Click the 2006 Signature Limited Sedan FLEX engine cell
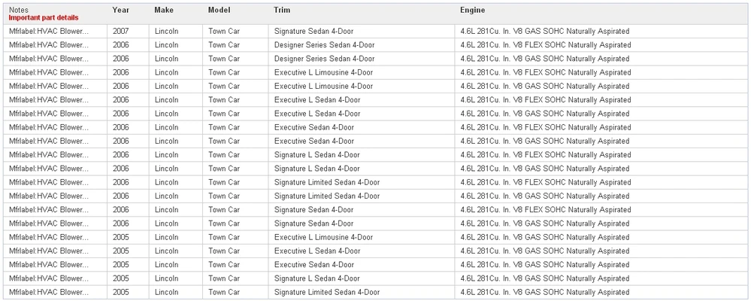 coord(546,182)
